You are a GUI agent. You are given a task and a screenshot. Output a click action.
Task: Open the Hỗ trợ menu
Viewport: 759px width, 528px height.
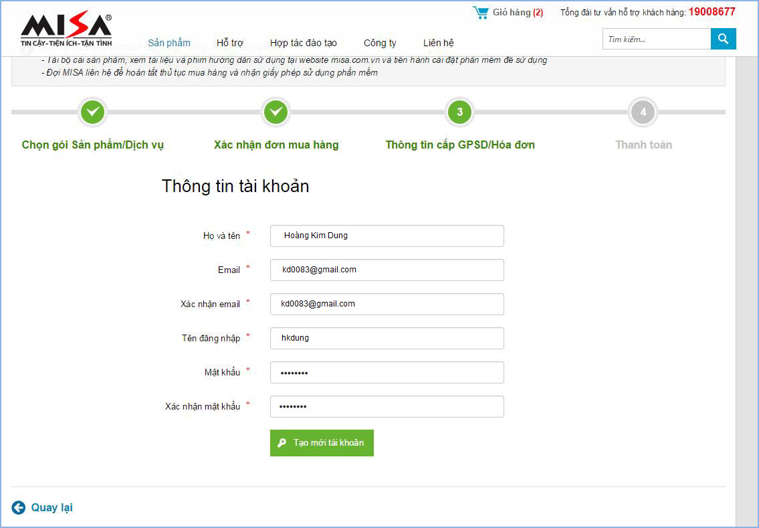tap(230, 43)
